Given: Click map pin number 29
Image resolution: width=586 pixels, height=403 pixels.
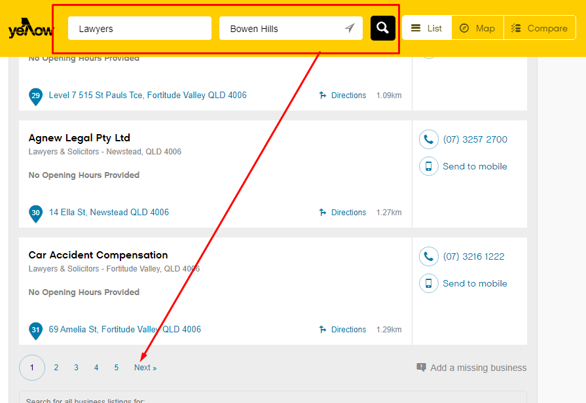Looking at the screenshot, I should [x=35, y=96].
